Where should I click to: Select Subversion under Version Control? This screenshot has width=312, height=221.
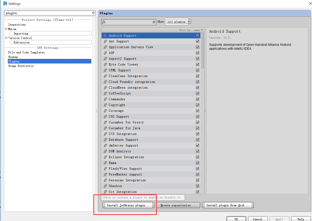[51, 42]
